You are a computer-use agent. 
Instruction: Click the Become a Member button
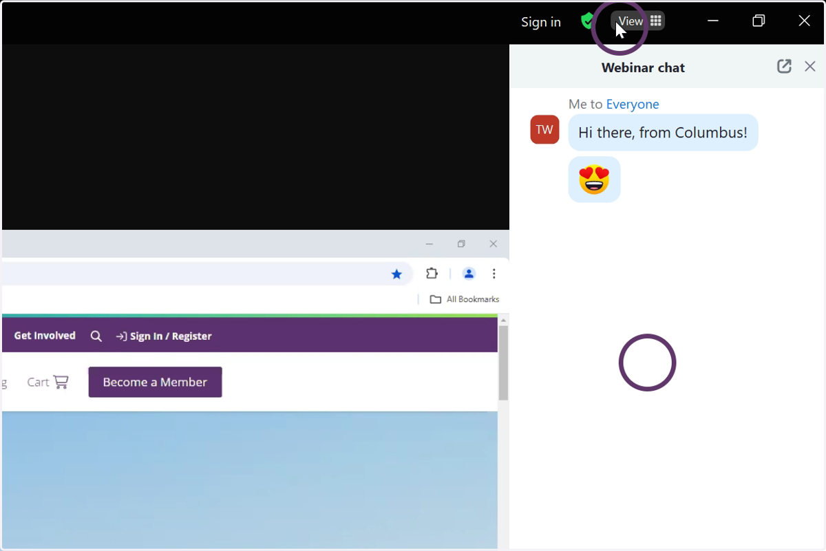point(155,382)
